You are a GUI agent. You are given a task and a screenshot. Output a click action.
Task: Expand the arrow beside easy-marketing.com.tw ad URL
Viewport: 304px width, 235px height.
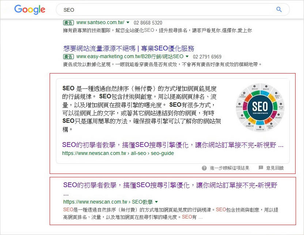(187, 57)
